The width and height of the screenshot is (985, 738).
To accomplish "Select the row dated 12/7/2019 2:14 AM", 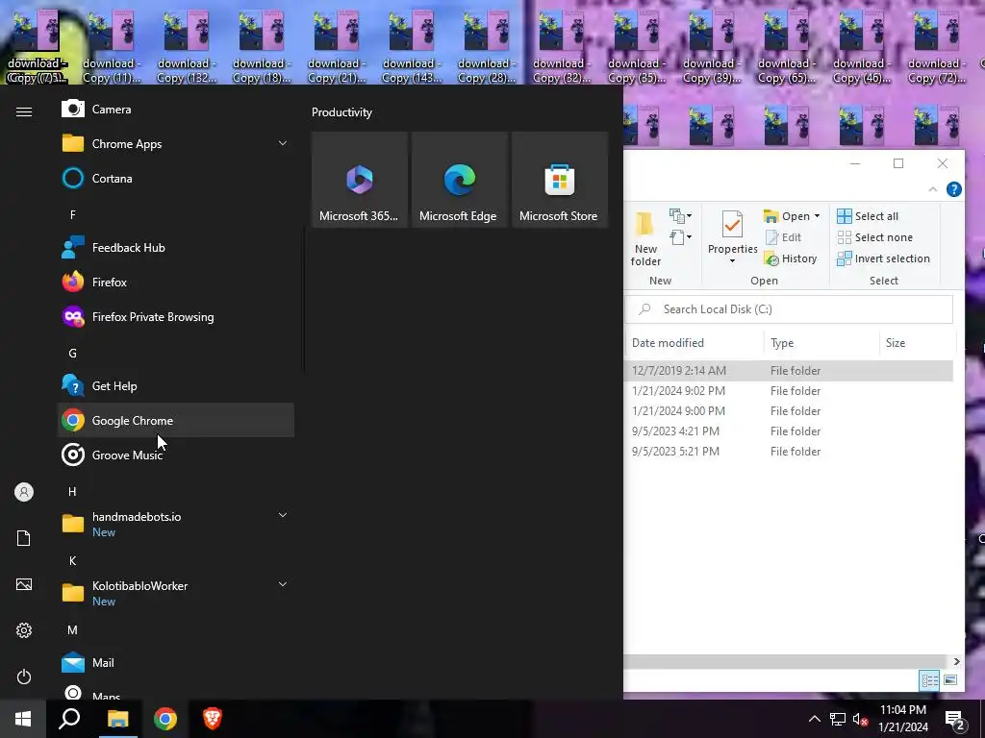I will [789, 370].
